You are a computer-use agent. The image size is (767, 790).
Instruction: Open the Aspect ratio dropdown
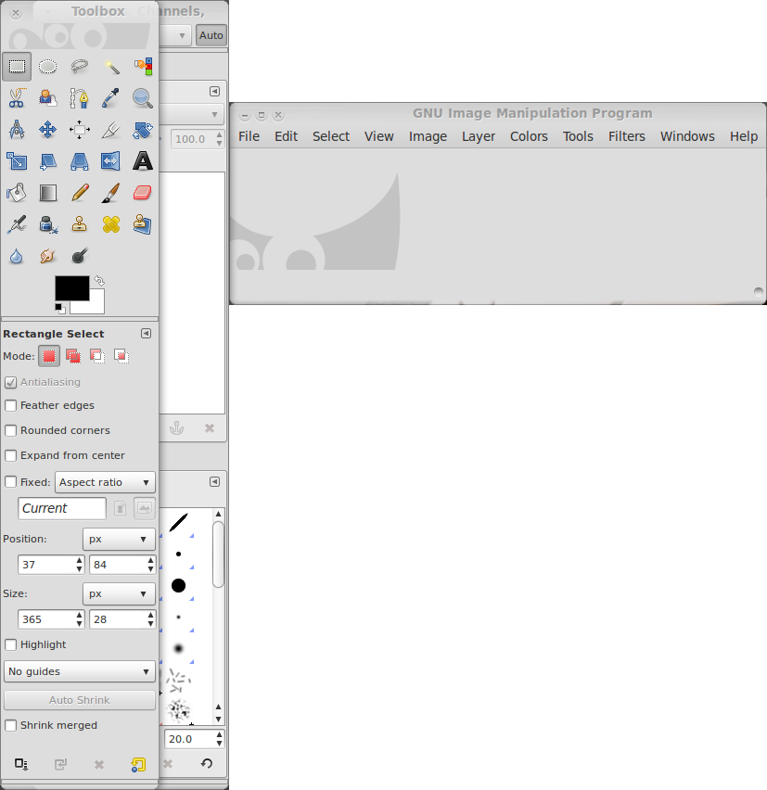click(x=105, y=482)
